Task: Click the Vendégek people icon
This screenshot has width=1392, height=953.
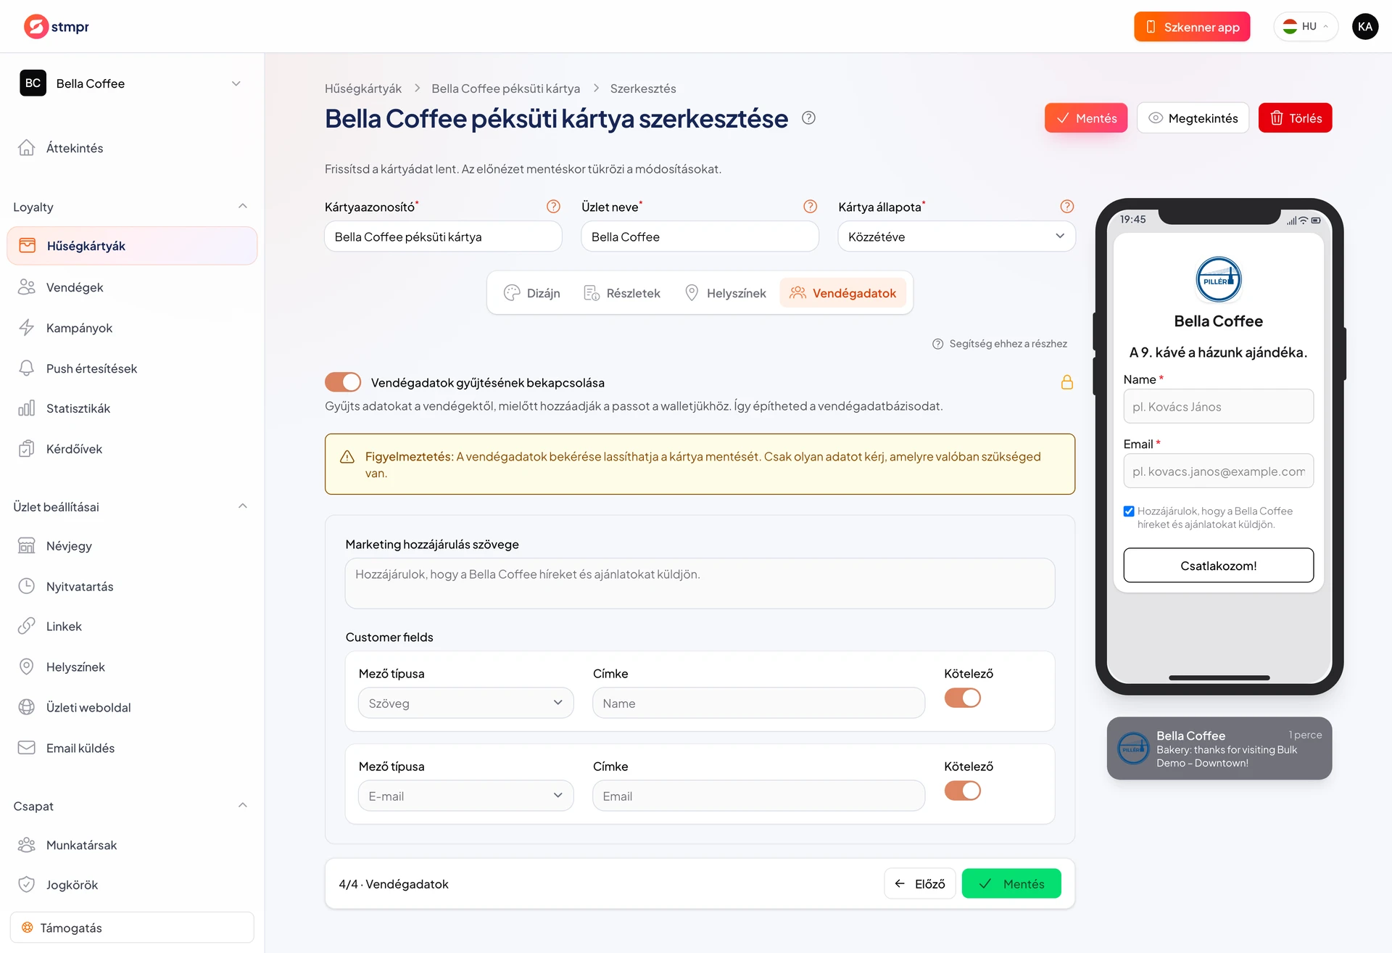Action: [27, 287]
